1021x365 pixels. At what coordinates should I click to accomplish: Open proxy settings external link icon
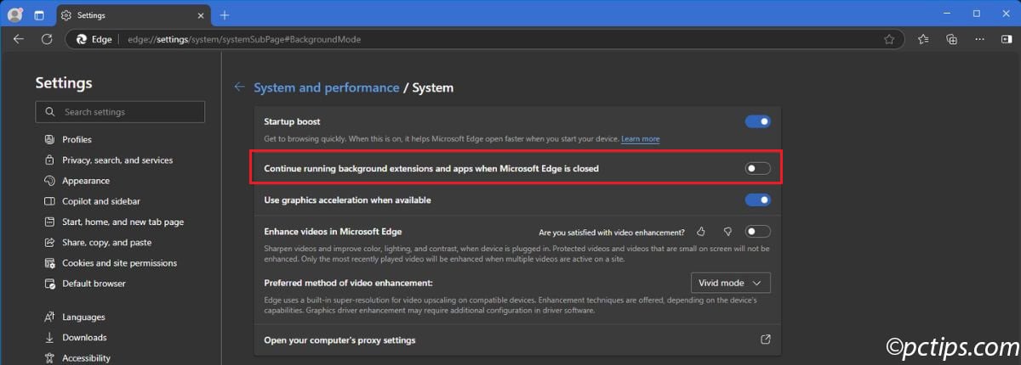766,340
